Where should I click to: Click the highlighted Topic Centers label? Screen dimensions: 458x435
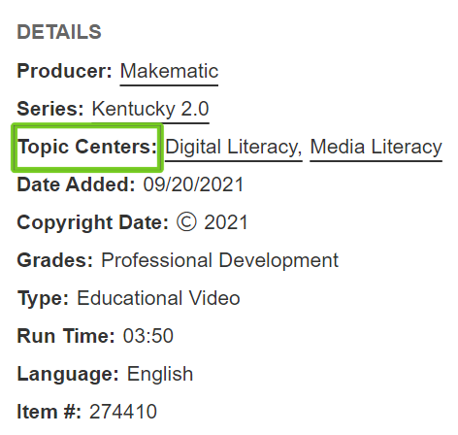[87, 147]
